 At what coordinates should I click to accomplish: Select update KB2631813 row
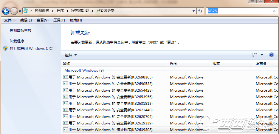pyautogui.click(x=170, y=104)
